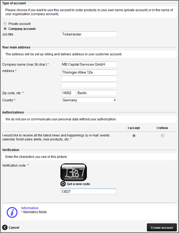Click the Company name input field
The image size is (179, 233).
[x=89, y=64]
